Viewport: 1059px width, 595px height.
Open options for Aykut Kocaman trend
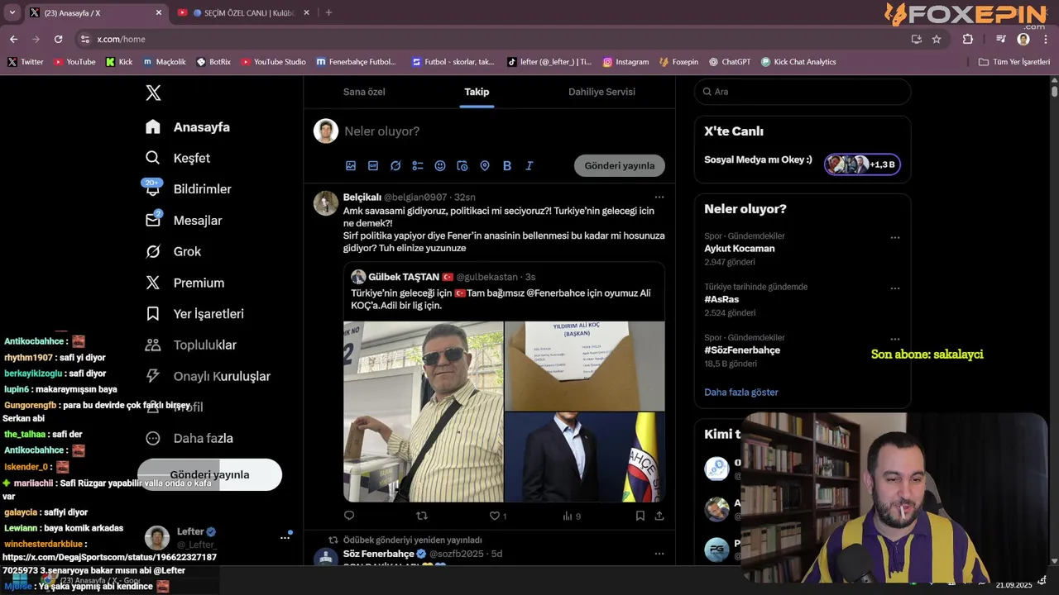pyautogui.click(x=894, y=238)
